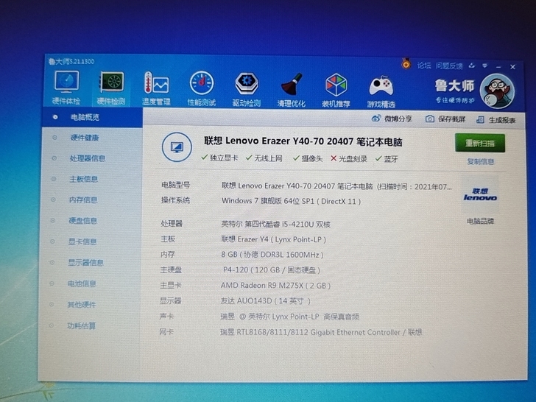Minimize the 鲁大师 window

pos(498,67)
